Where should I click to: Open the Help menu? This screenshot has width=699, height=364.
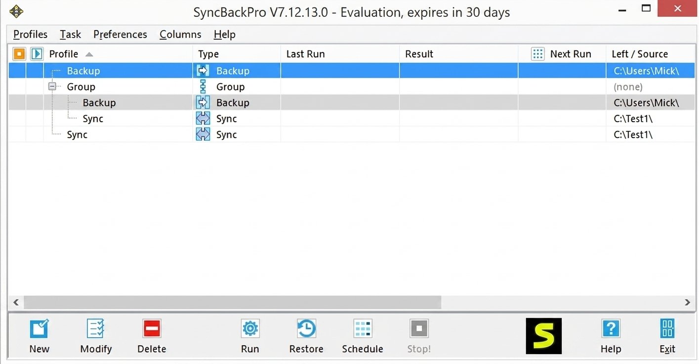(224, 34)
